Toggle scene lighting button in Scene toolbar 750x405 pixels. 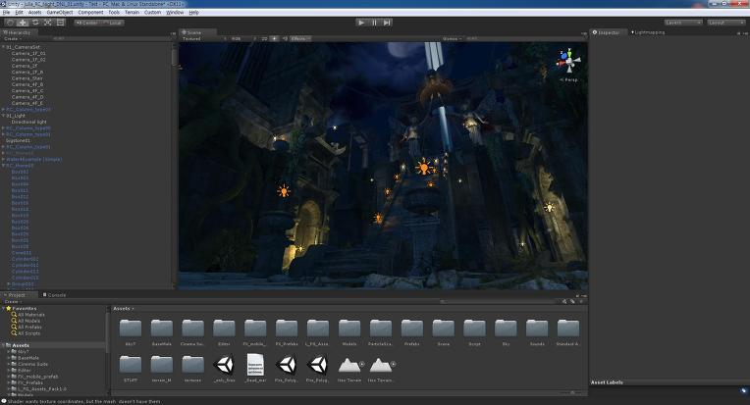[x=275, y=38]
